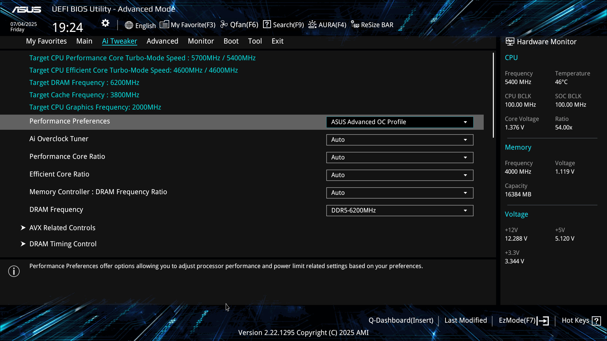This screenshot has height=341, width=607.
Task: Click Target CPU Efficient Core Turbo-Mode Speed line
Action: click(134, 70)
